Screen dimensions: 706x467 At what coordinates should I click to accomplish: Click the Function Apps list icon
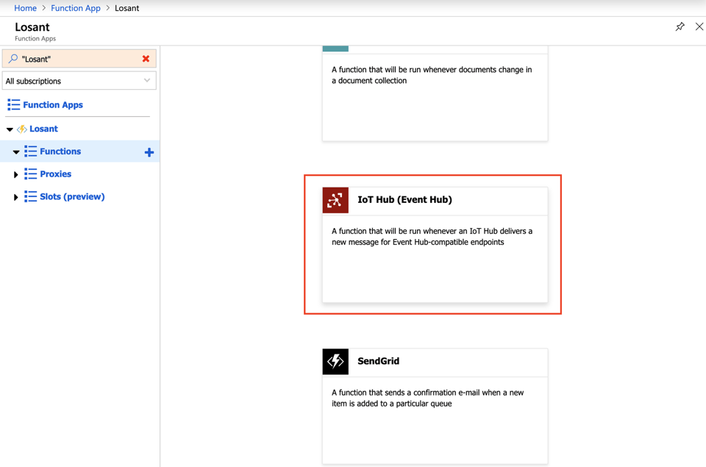(x=13, y=104)
